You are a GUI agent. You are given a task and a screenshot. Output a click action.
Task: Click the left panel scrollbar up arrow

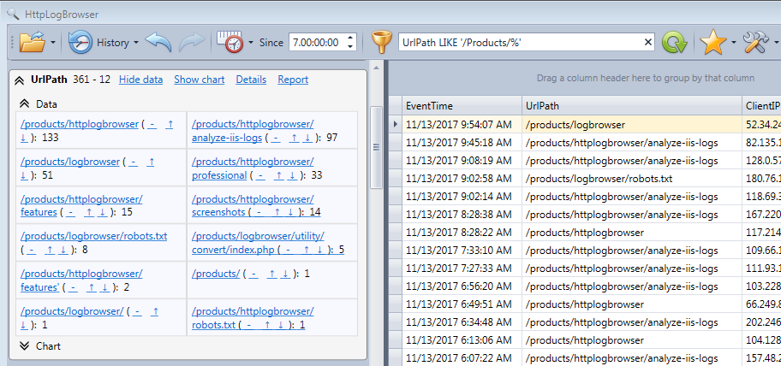click(x=377, y=68)
